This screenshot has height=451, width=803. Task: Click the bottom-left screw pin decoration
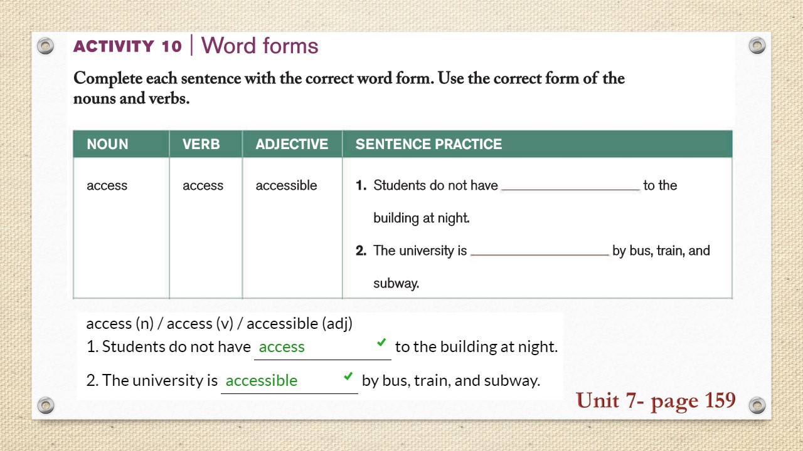coord(46,405)
